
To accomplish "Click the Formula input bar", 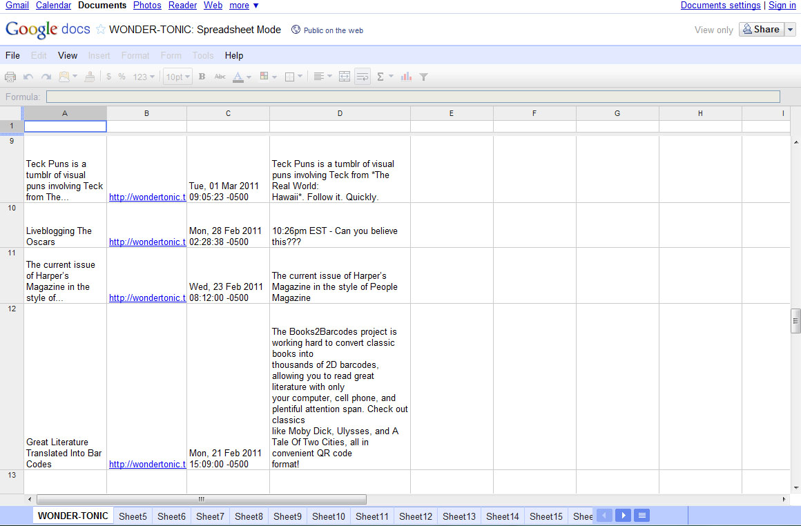I will 413,97.
